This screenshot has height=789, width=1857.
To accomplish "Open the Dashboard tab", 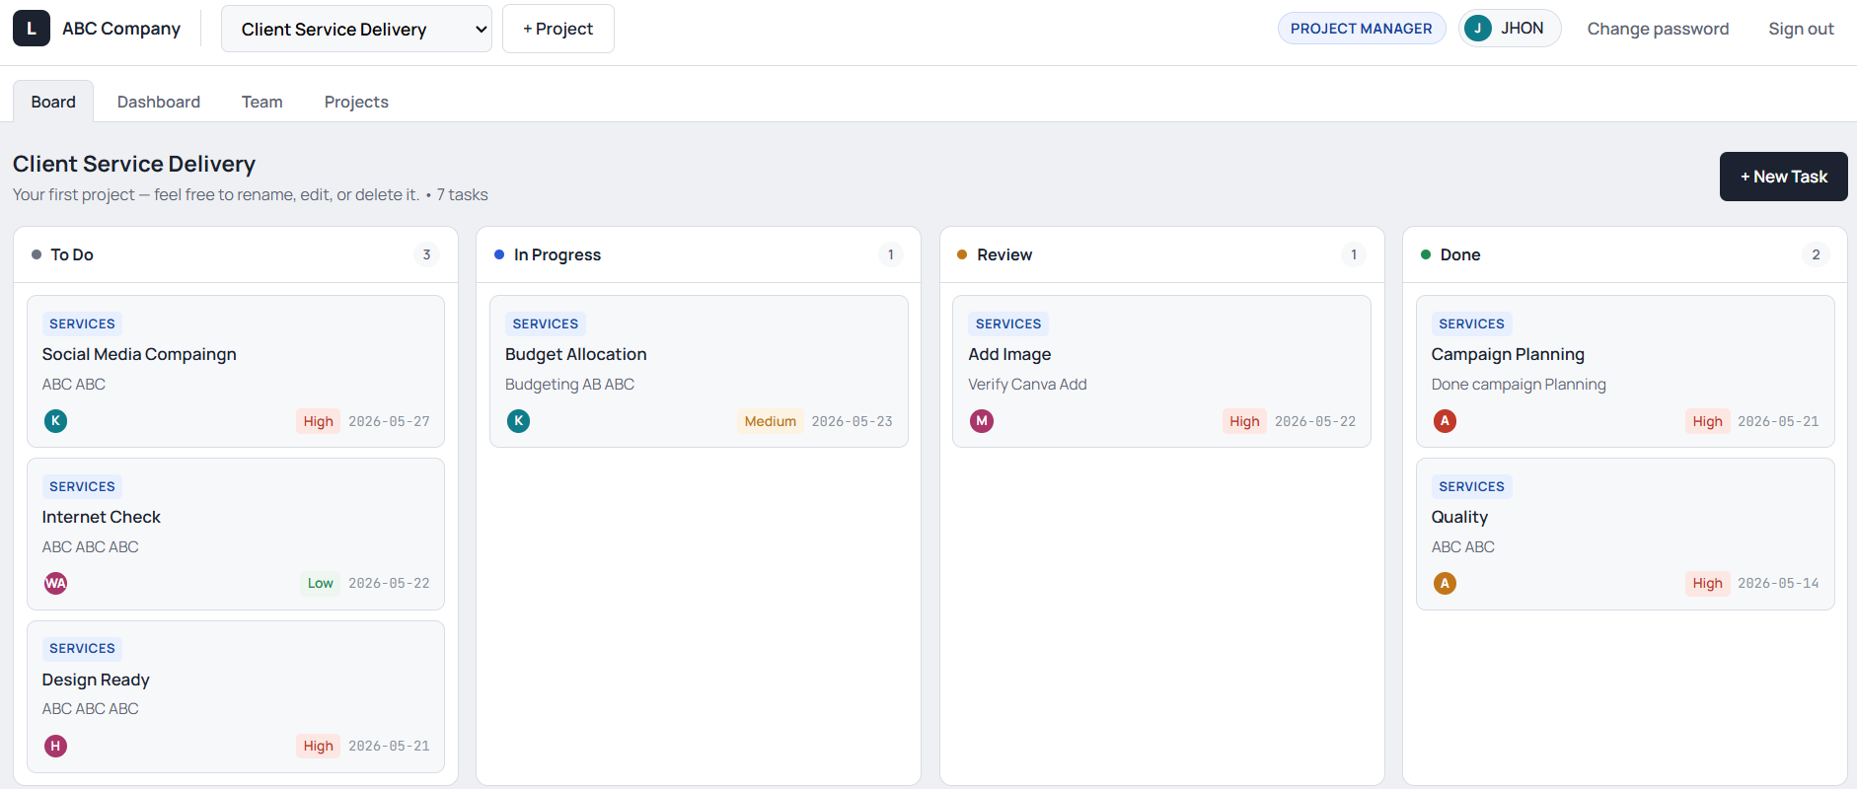I will [159, 102].
